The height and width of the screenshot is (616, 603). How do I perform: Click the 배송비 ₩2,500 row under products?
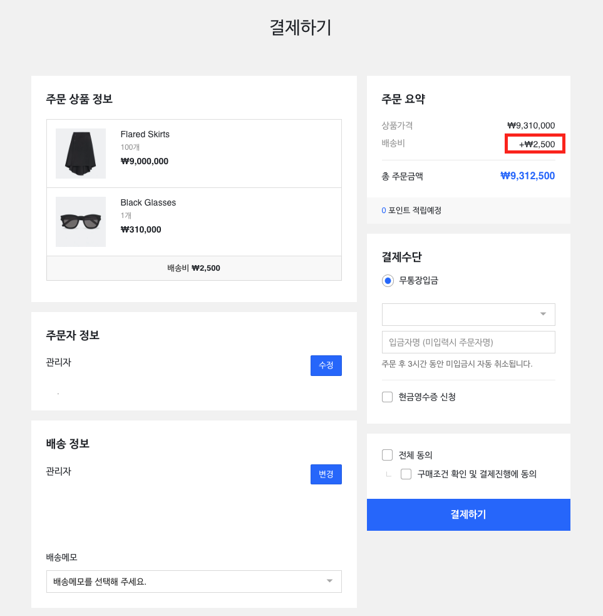[x=193, y=268]
